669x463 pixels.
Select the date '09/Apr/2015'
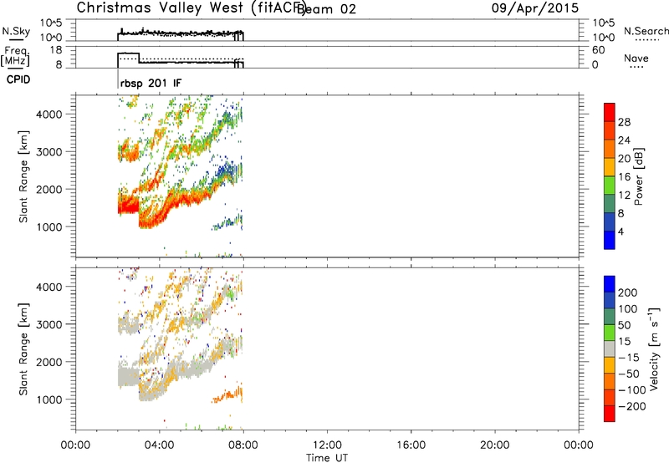(x=535, y=8)
